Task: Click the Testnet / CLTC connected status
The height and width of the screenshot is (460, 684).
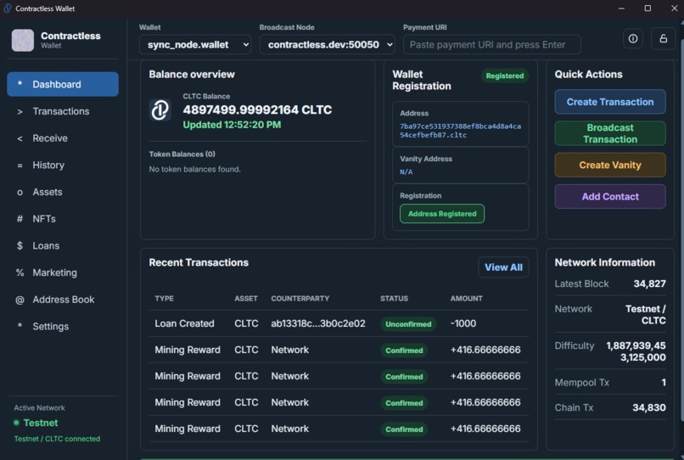Action: pos(57,439)
